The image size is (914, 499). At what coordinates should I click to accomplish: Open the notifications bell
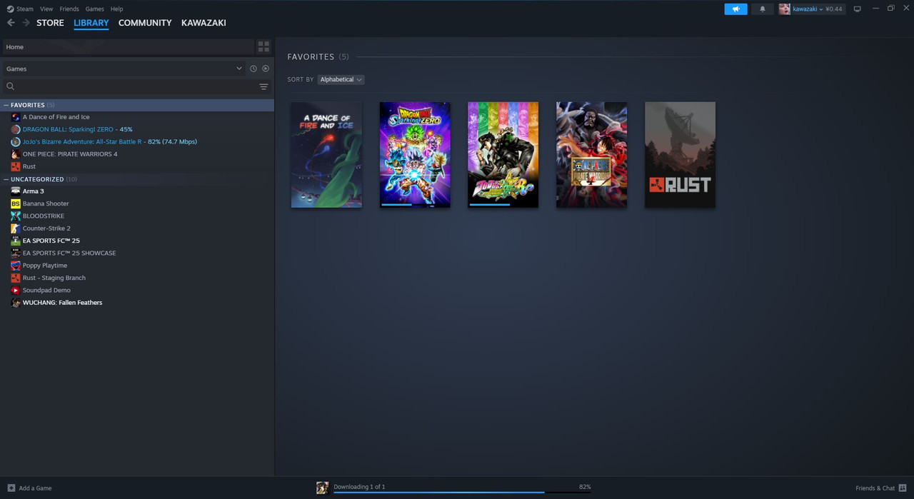tap(762, 9)
